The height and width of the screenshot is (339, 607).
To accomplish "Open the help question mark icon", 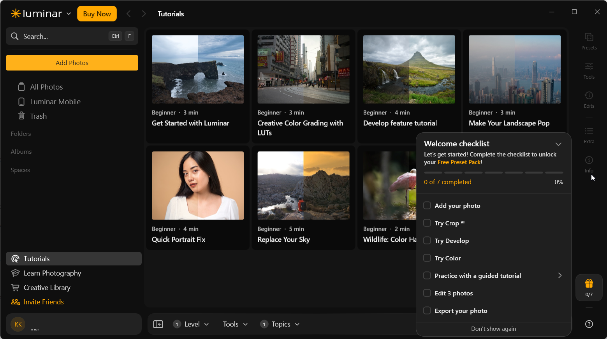I will 589,324.
